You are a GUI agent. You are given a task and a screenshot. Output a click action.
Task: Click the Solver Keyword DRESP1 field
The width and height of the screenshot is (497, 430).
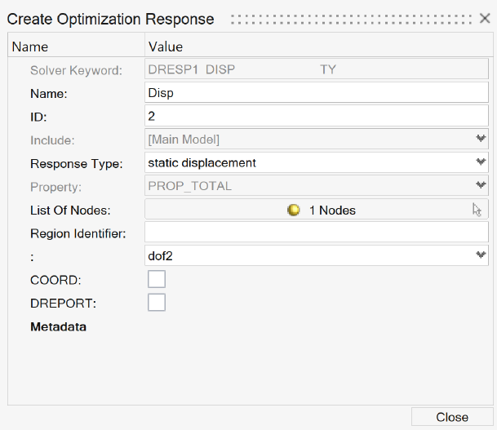[317, 70]
